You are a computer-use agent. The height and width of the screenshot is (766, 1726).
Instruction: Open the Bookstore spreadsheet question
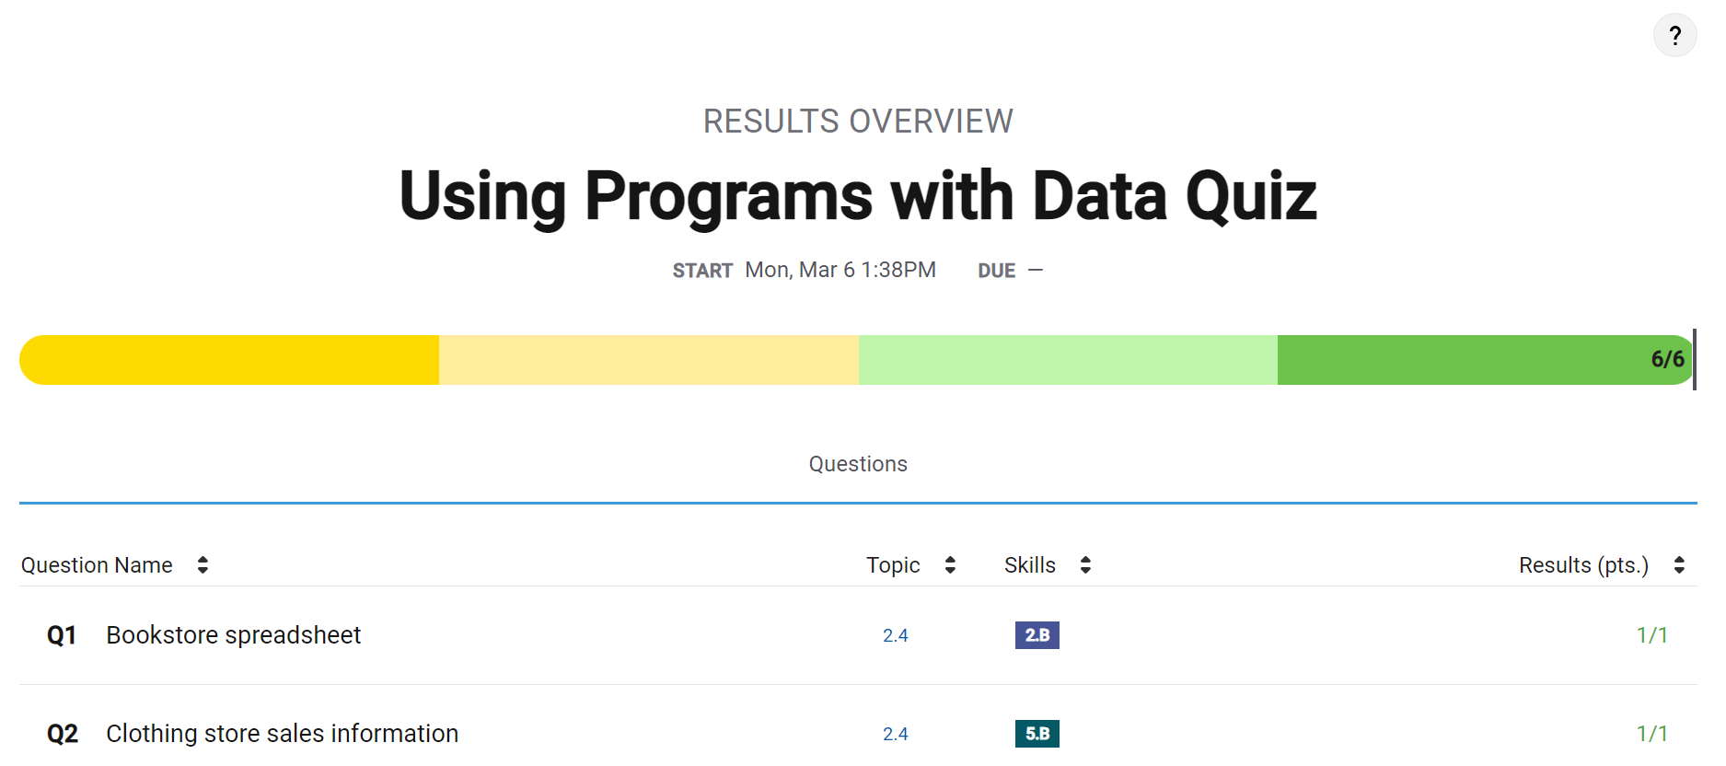(x=233, y=635)
